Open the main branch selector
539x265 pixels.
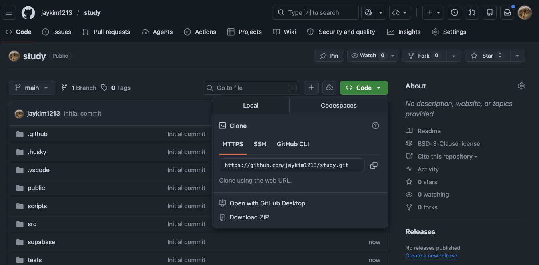pyautogui.click(x=32, y=88)
